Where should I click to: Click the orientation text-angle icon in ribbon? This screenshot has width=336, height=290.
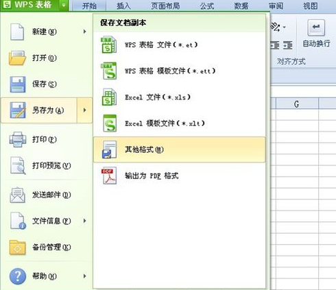pyautogui.click(x=275, y=27)
